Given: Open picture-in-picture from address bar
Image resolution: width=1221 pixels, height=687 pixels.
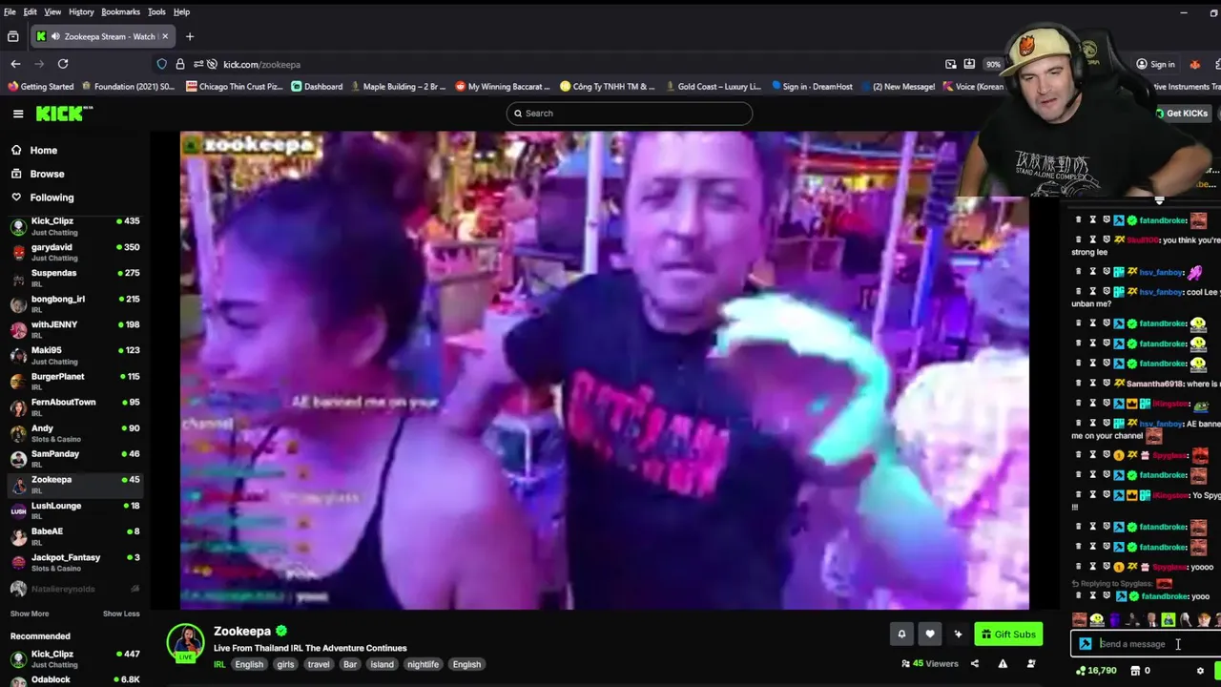Looking at the screenshot, I should [951, 64].
